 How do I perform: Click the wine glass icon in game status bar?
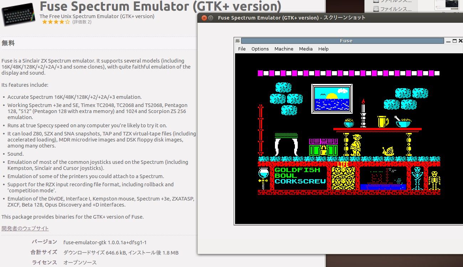pos(263,178)
